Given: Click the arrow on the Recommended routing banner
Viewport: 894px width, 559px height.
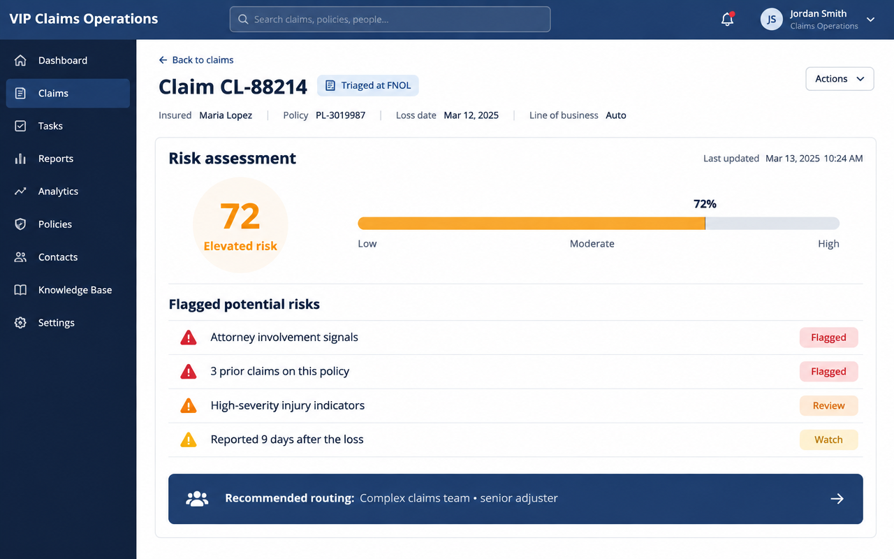Looking at the screenshot, I should 837,499.
